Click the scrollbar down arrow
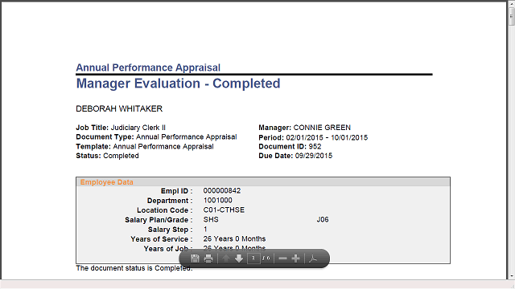 coord(512,276)
